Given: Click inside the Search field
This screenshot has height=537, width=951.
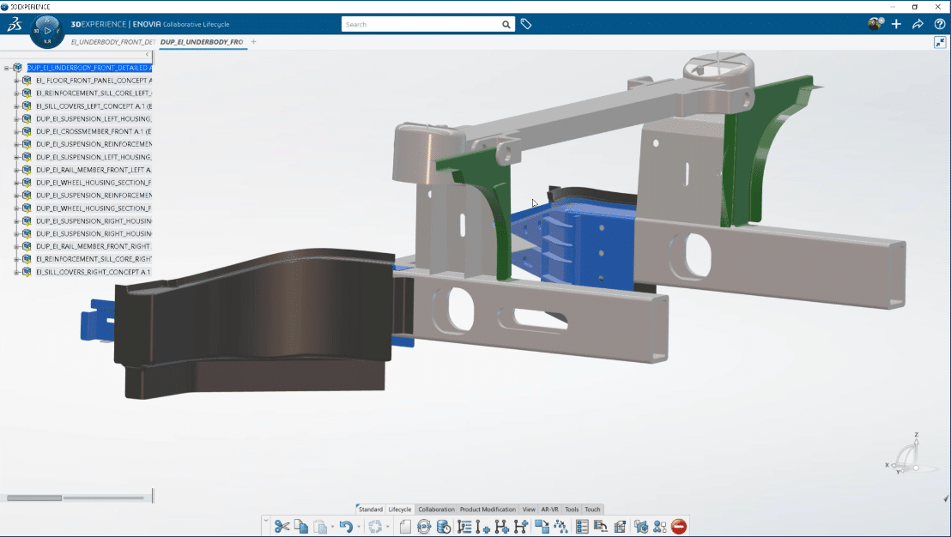Looking at the screenshot, I should point(421,24).
